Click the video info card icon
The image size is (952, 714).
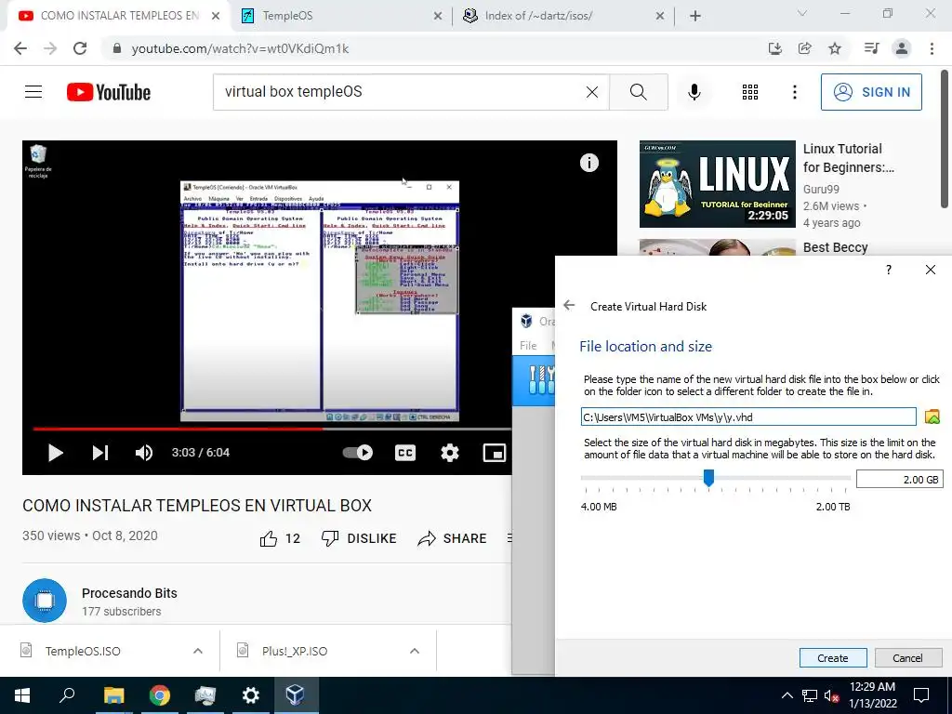588,163
